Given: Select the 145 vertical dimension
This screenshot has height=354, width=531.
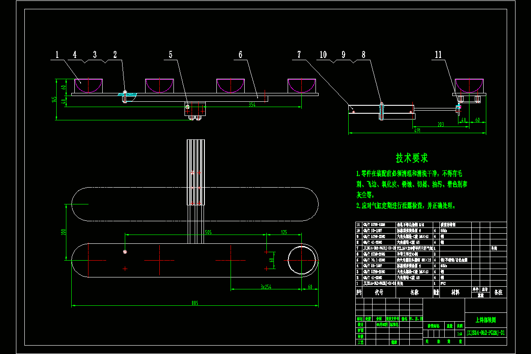Looking at the screenshot, I should click(x=54, y=100).
